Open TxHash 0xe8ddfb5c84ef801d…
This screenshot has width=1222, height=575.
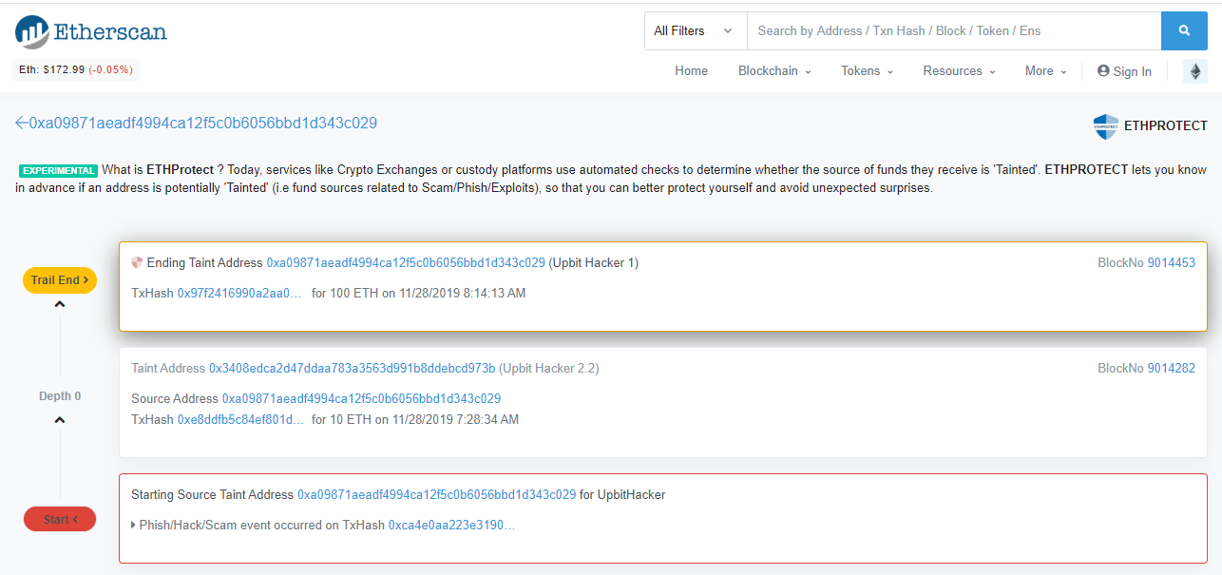click(240, 419)
